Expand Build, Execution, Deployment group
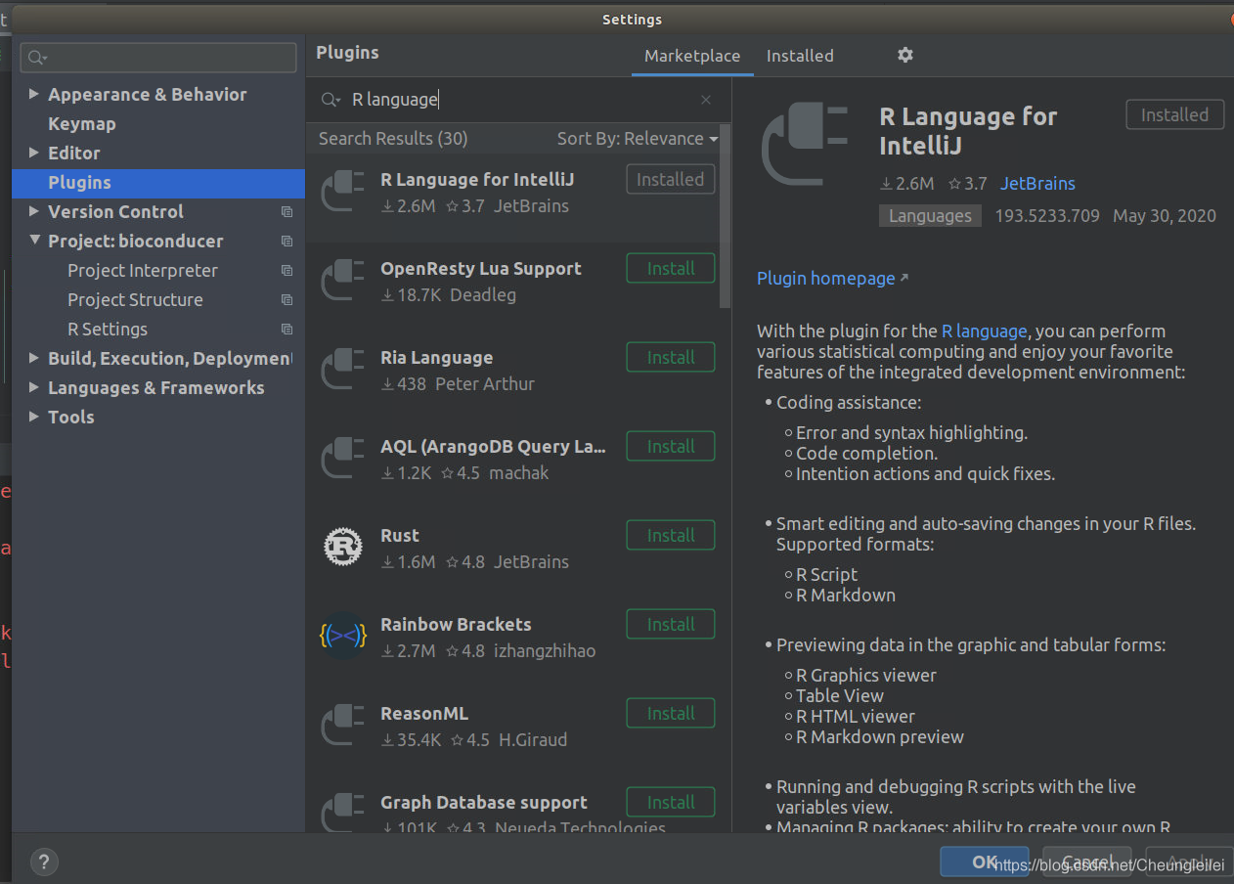Screen dimensions: 1234x884 point(34,358)
